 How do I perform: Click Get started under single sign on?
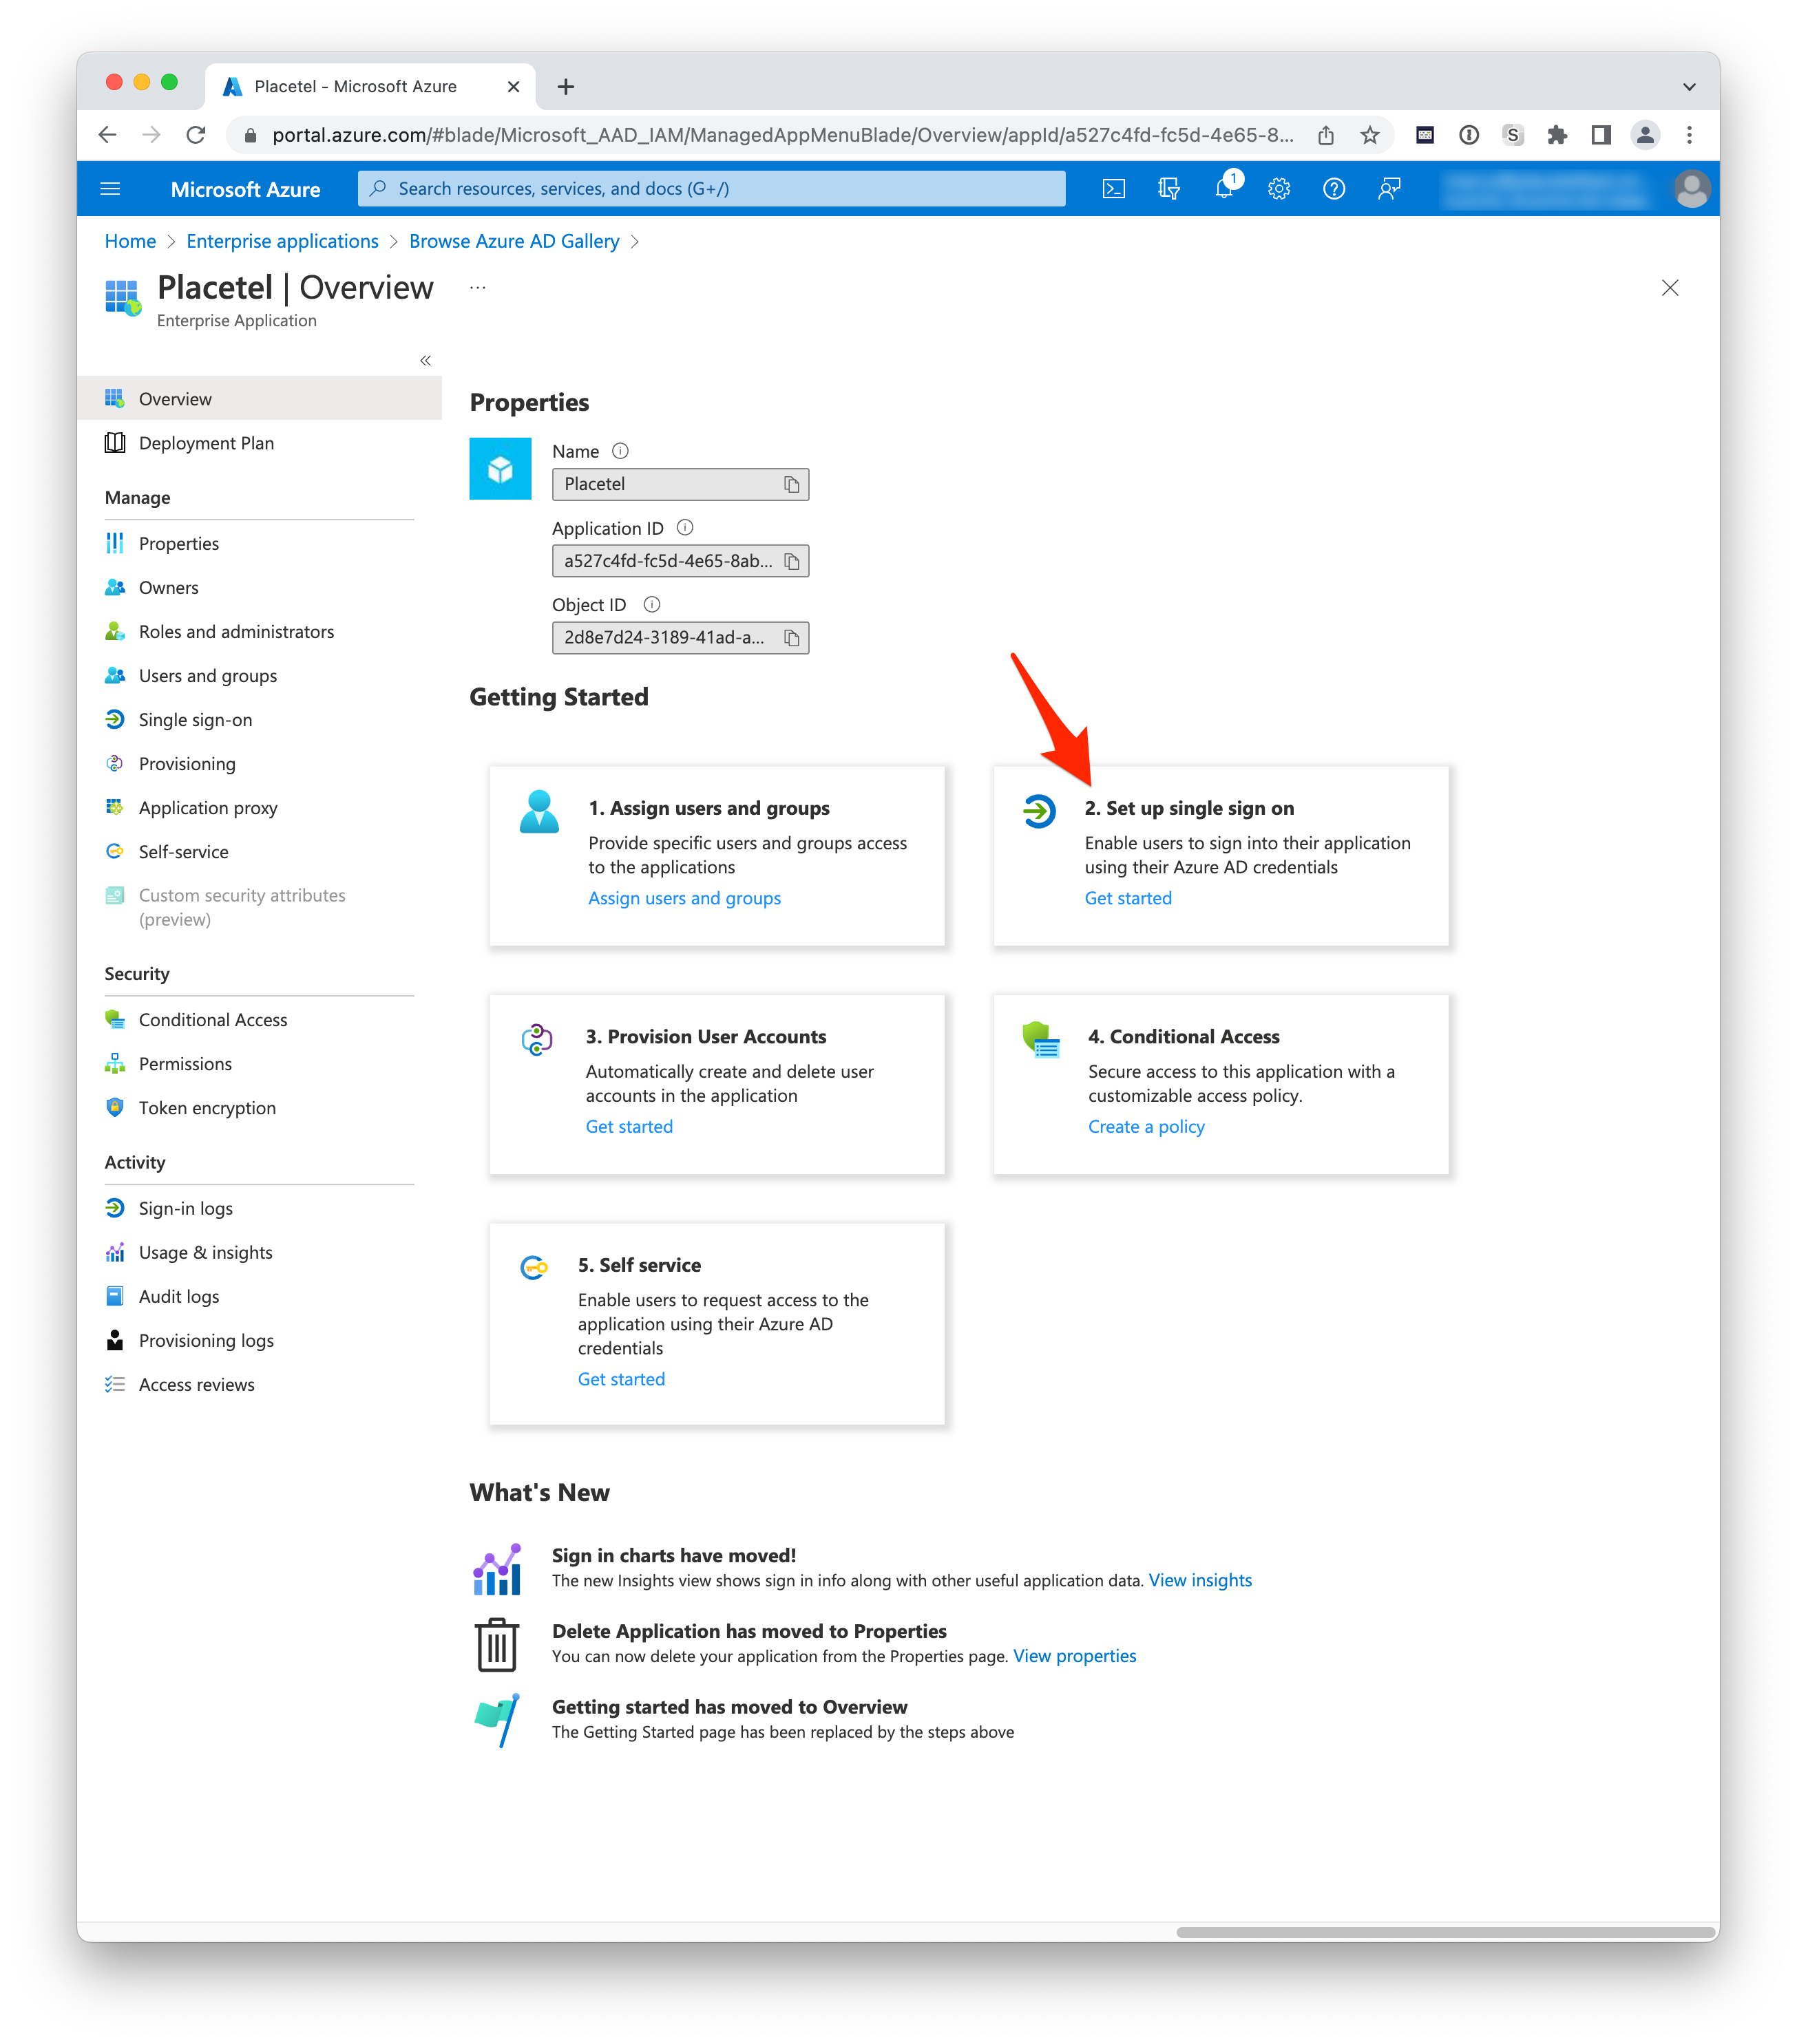(1128, 898)
